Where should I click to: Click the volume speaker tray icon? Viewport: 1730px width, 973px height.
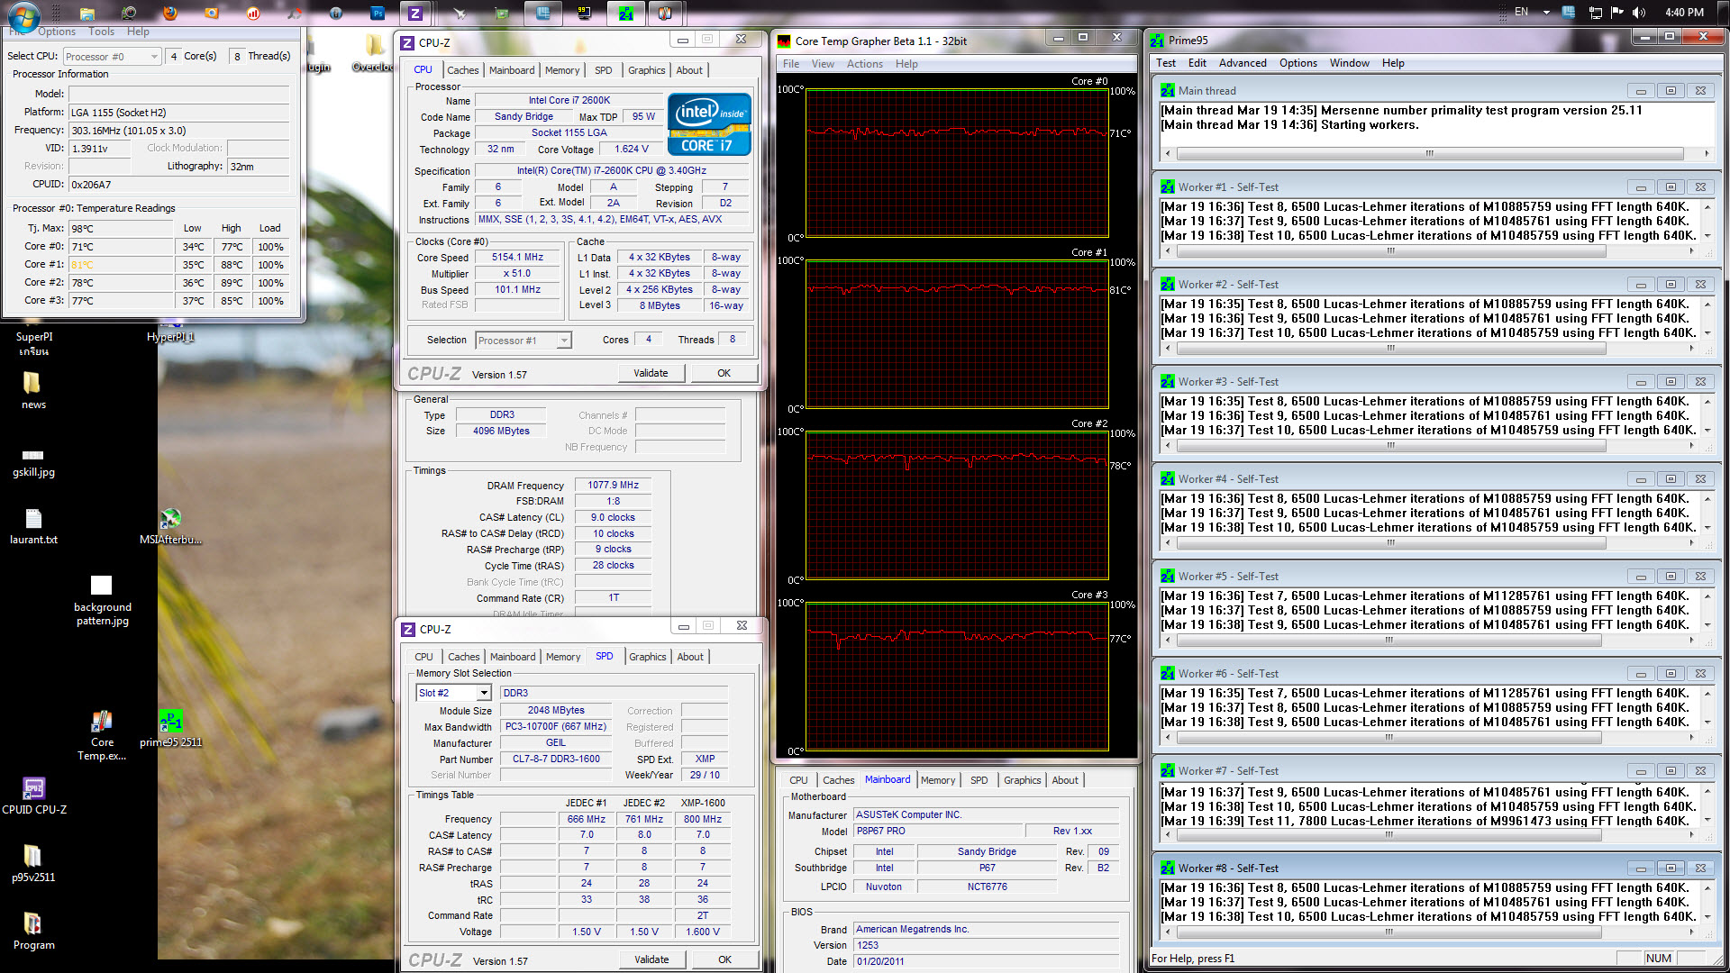(1639, 13)
